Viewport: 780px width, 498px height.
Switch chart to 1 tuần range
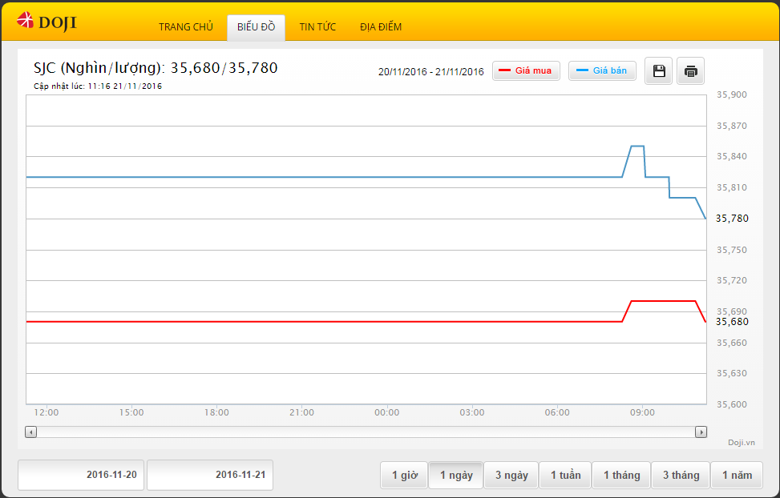pos(566,475)
